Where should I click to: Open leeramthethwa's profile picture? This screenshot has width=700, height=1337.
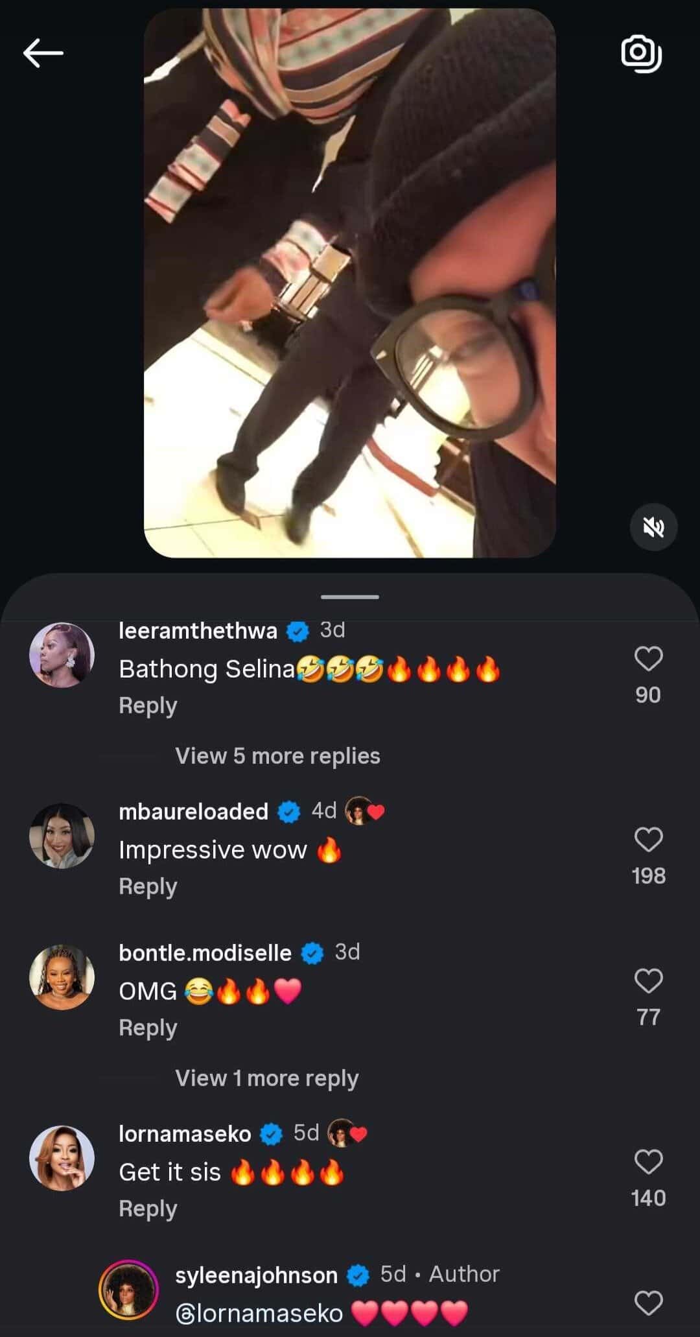[x=62, y=655]
